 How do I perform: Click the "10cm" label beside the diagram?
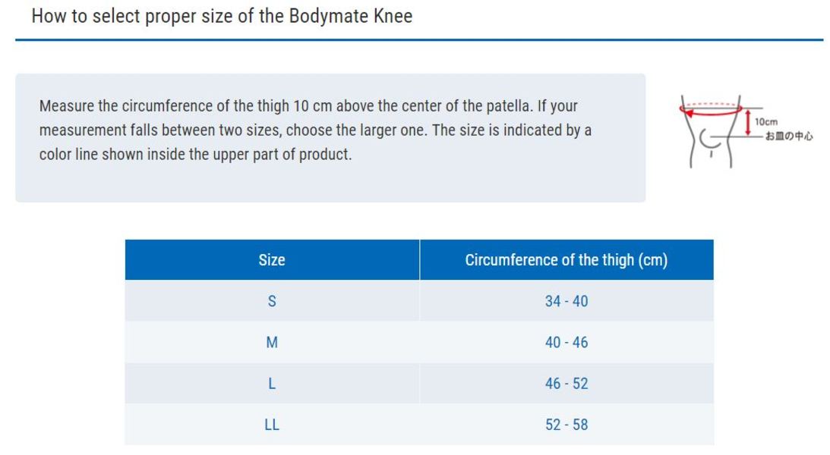click(767, 122)
